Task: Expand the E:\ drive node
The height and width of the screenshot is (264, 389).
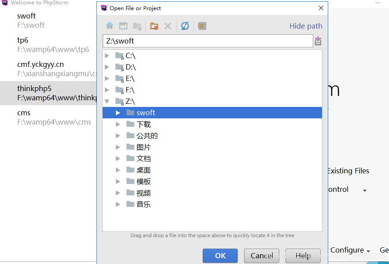Action: click(107, 78)
